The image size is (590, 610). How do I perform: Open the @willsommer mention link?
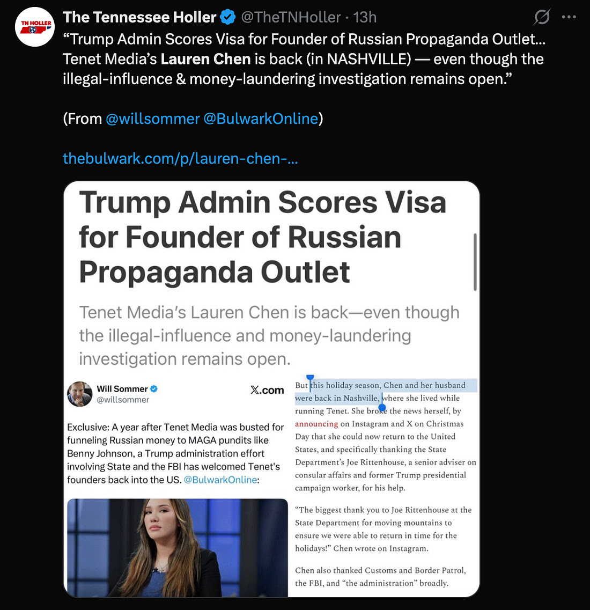(x=152, y=119)
